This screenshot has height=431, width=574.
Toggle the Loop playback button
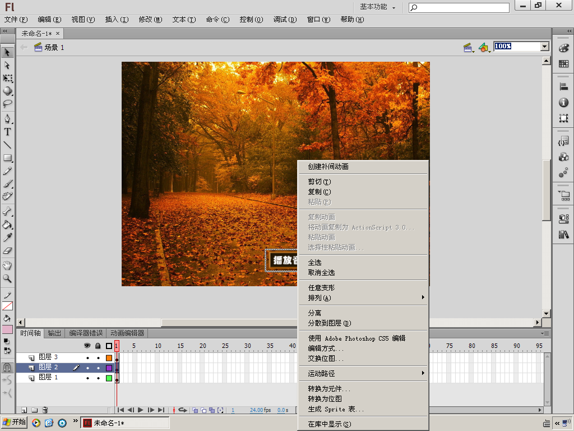coord(183,410)
